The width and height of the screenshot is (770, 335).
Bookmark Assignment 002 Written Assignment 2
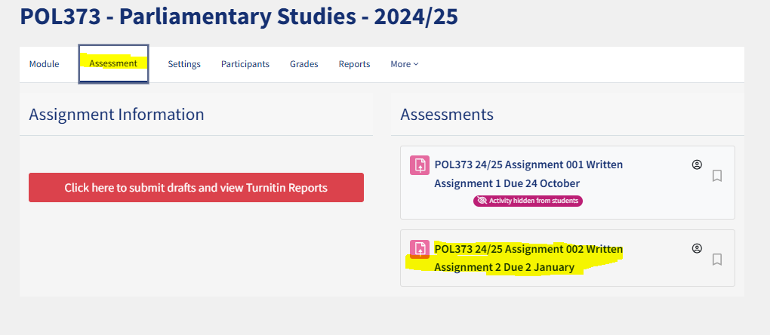click(717, 260)
